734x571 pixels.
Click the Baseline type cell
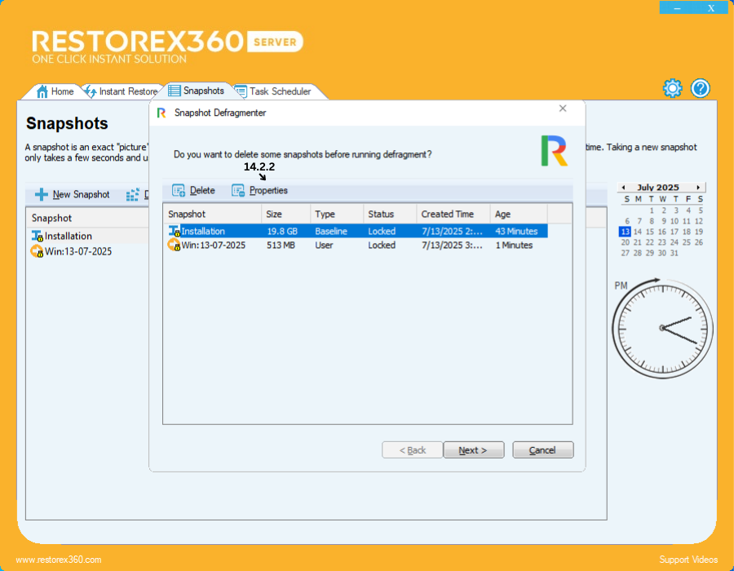tap(331, 231)
